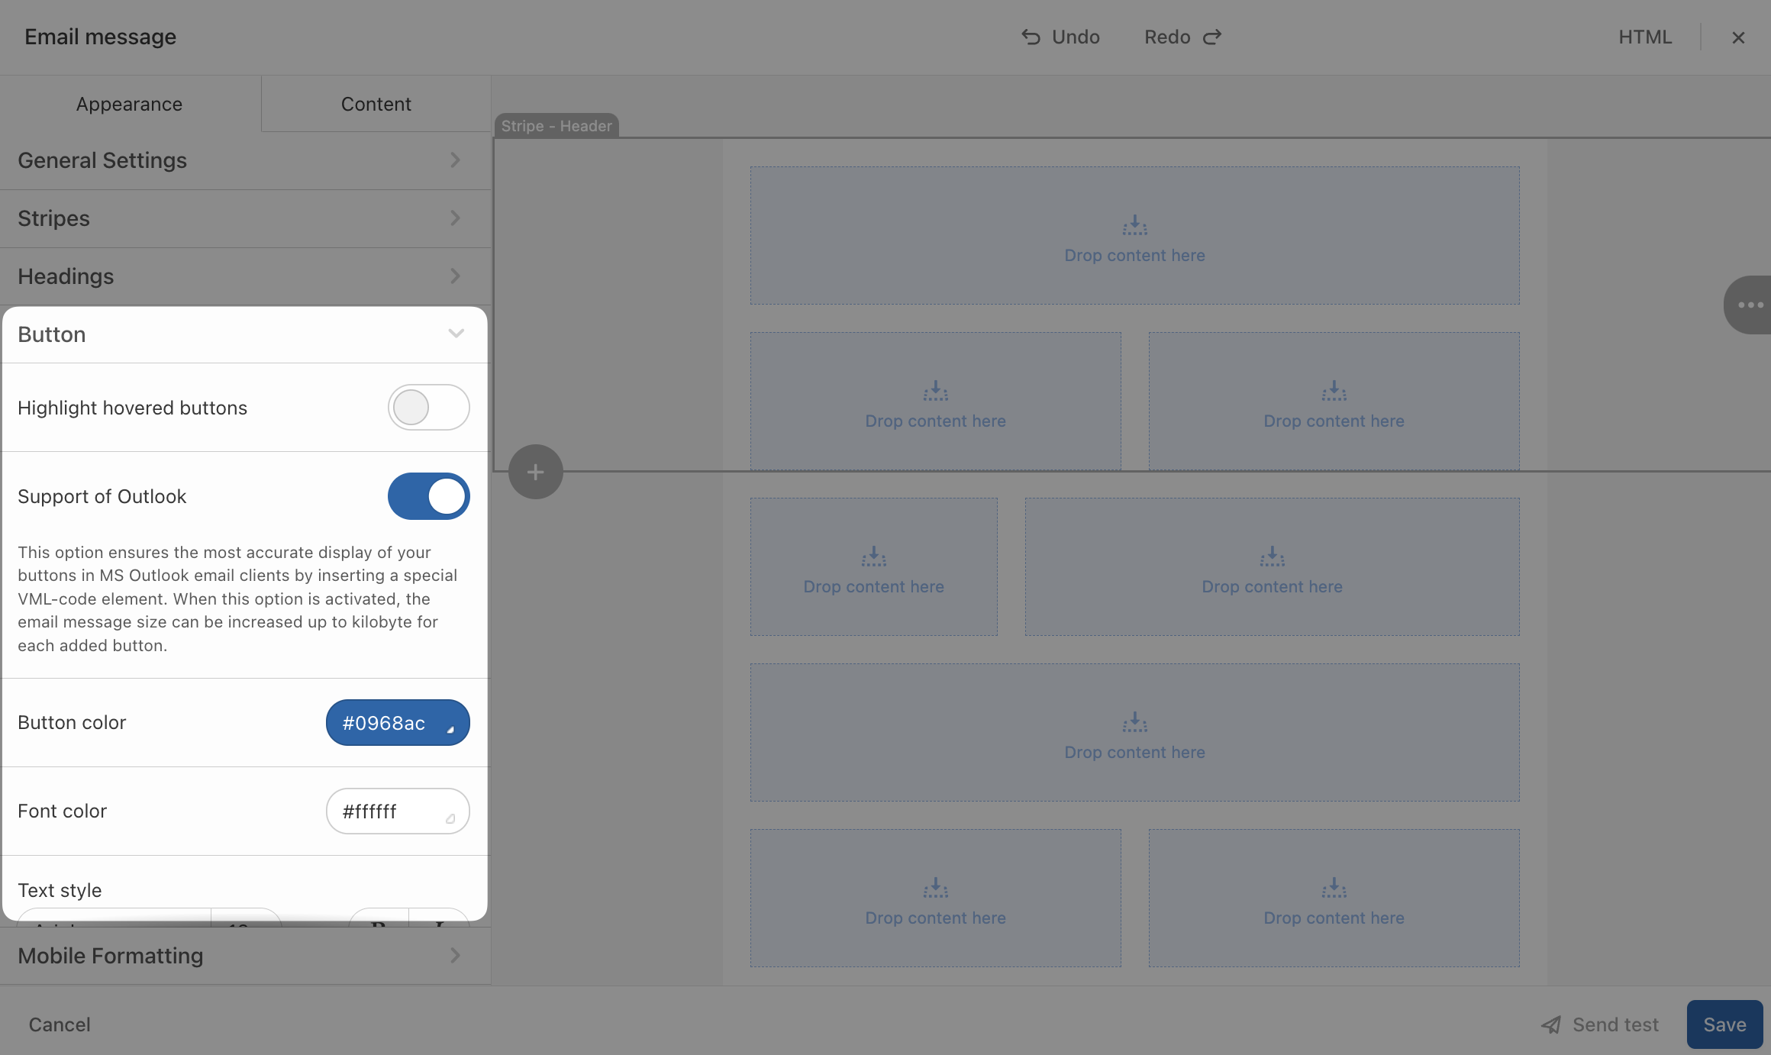The height and width of the screenshot is (1055, 1771).
Task: Click the Send test paper plane icon
Action: point(1551,1024)
